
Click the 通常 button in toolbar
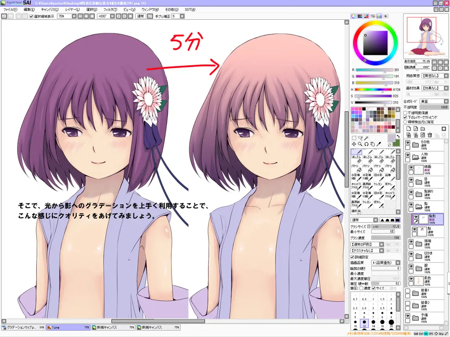click(141, 16)
